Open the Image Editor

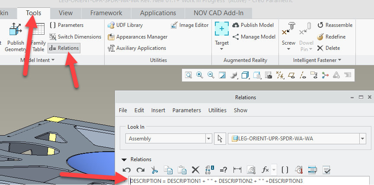tap(190, 25)
